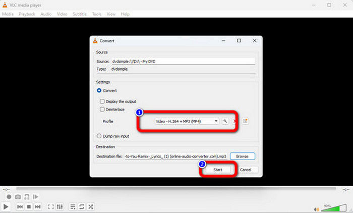Image resolution: width=353 pixels, height=213 pixels.
Task: Enable the Deinterlace checkbox
Action: [102, 109]
